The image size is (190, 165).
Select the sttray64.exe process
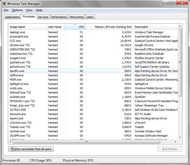click(x=93, y=114)
